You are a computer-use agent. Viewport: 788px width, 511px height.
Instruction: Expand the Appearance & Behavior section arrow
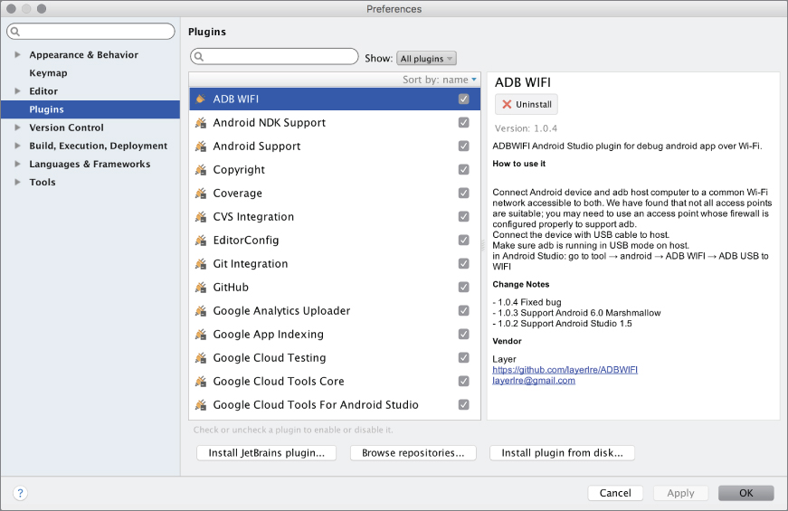click(x=17, y=55)
